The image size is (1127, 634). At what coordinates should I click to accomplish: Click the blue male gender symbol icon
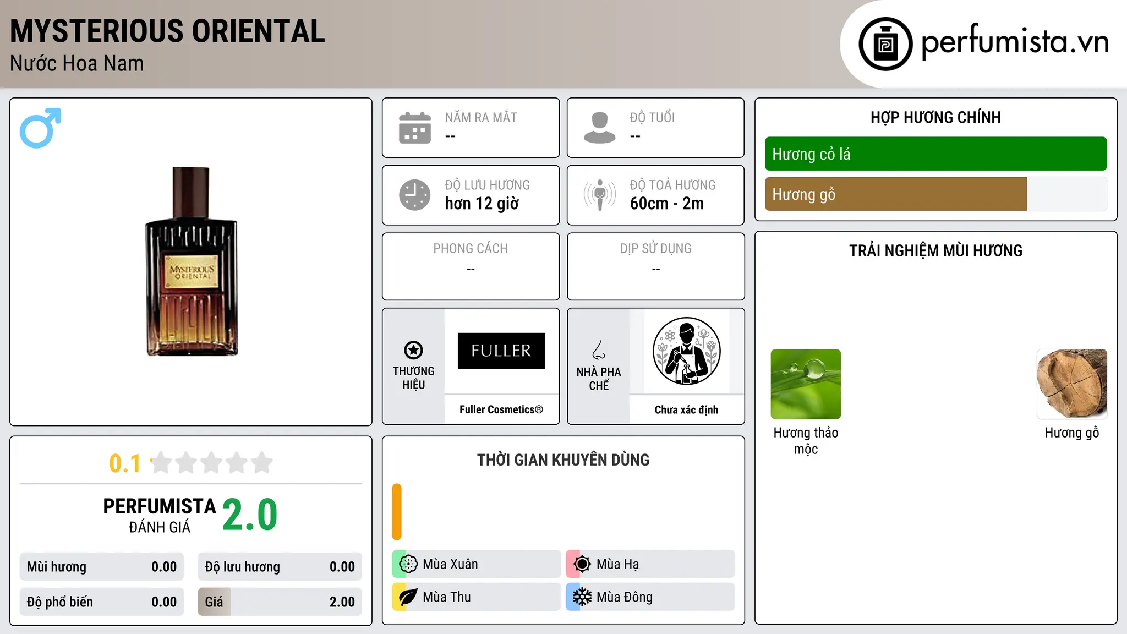pyautogui.click(x=40, y=128)
